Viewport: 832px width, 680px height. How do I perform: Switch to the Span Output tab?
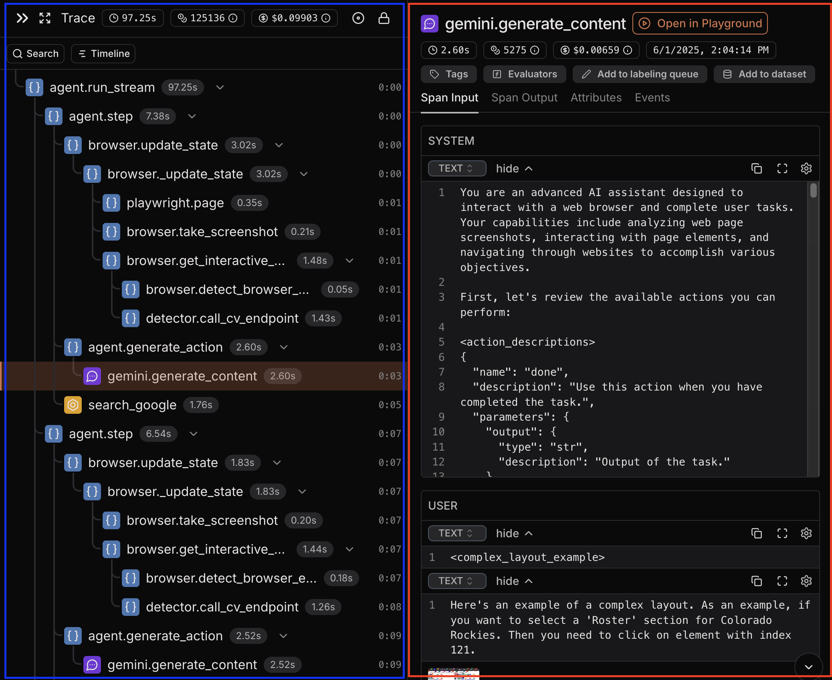(x=524, y=97)
